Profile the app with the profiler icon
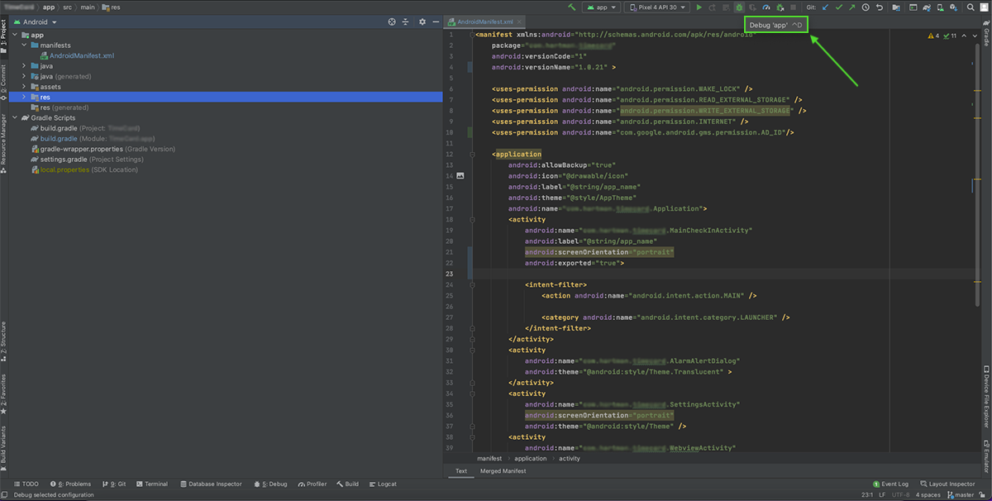Image resolution: width=992 pixels, height=501 pixels. (x=767, y=6)
